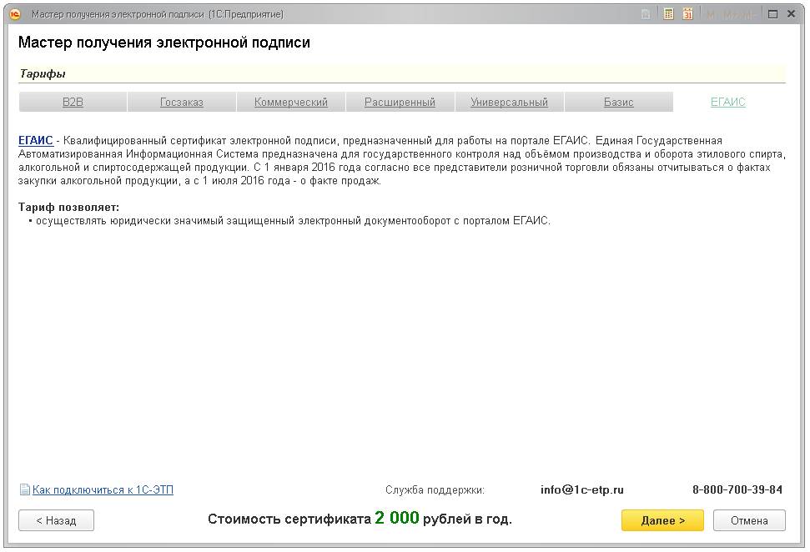Open the calculator from the title bar
Image resolution: width=810 pixels, height=552 pixels.
[668, 14]
